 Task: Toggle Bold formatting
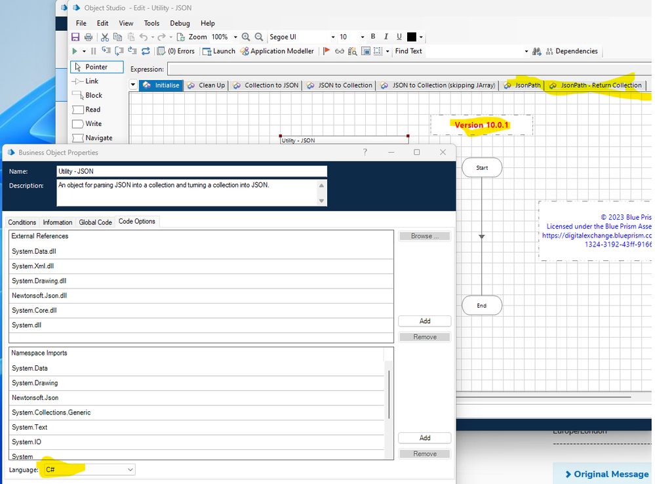point(373,37)
